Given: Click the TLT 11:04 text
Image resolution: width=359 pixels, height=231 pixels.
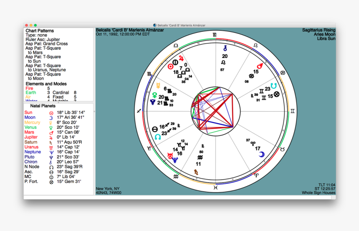Looking at the screenshot, I should pos(327,185).
